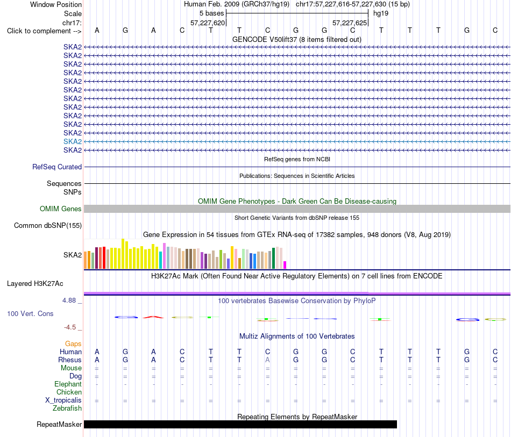The image size is (511, 437).
Task: Click the magenta last bar in GTEx chart
Action: pyautogui.click(x=285, y=265)
